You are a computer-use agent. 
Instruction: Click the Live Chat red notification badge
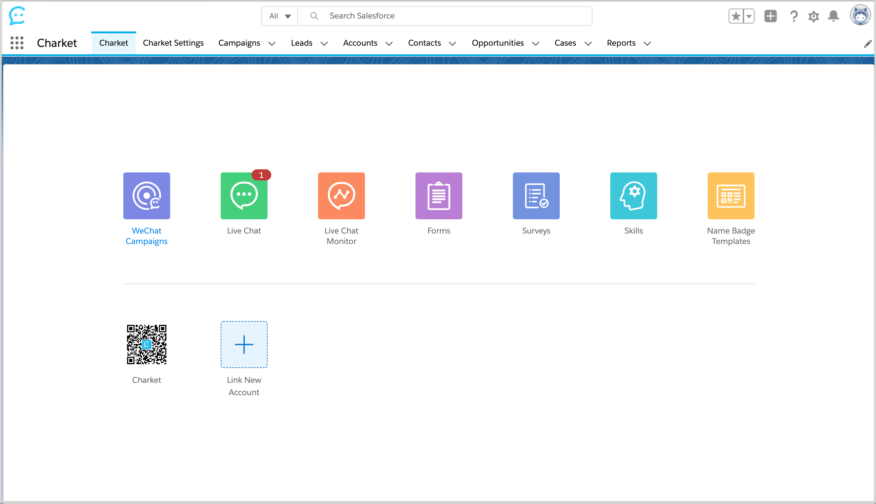pyautogui.click(x=261, y=175)
